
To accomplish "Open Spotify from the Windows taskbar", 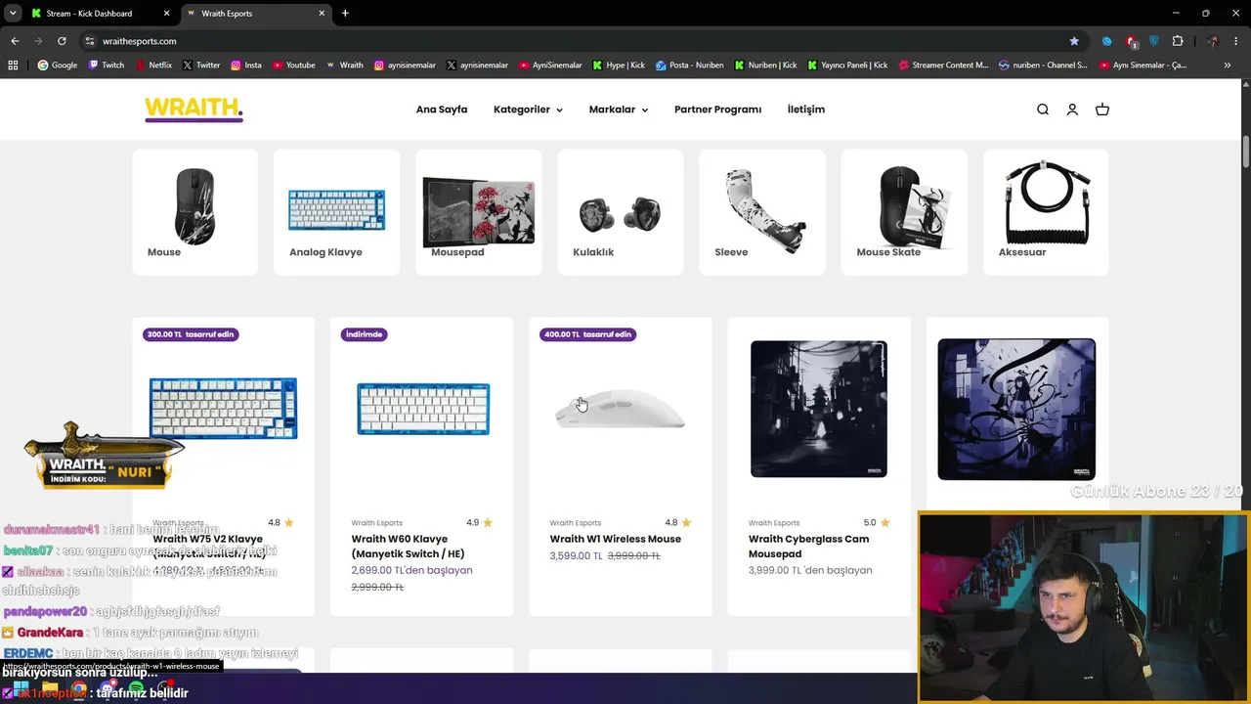I will click(136, 688).
